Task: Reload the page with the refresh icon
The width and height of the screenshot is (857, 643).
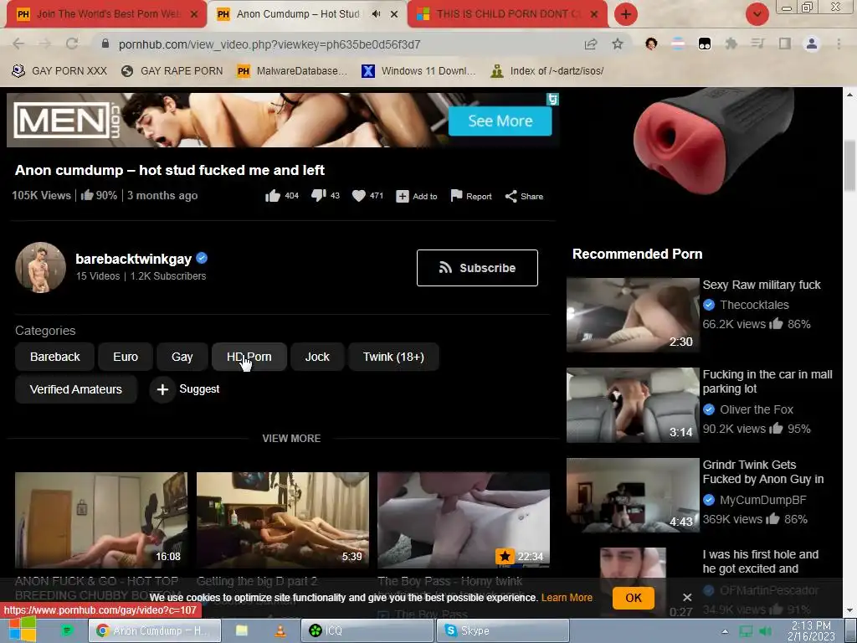Action: point(72,44)
